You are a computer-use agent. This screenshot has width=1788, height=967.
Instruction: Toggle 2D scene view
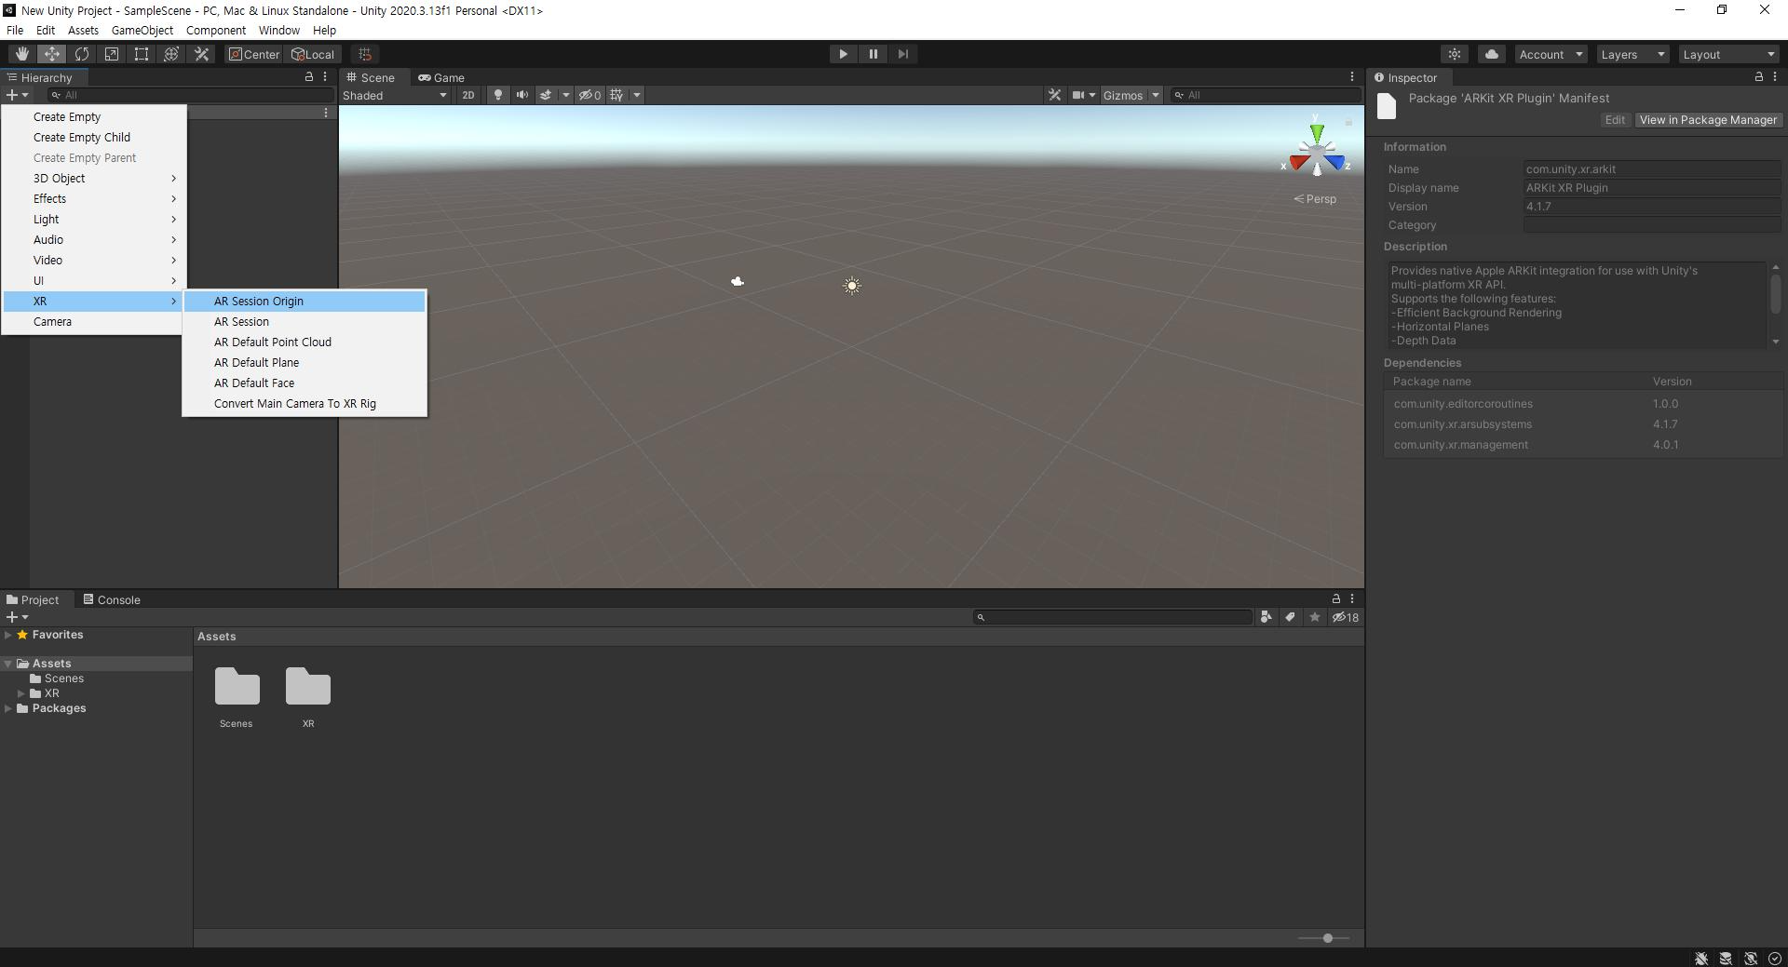point(468,95)
